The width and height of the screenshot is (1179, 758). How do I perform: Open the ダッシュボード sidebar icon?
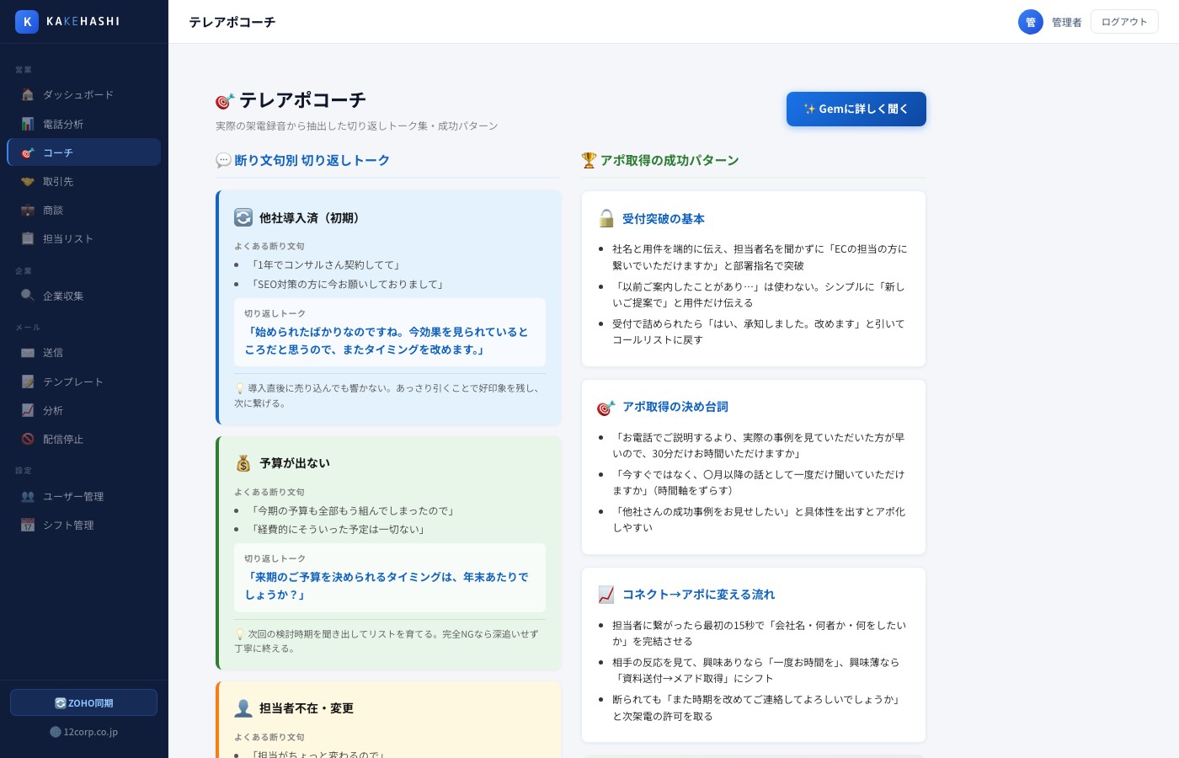point(28,94)
